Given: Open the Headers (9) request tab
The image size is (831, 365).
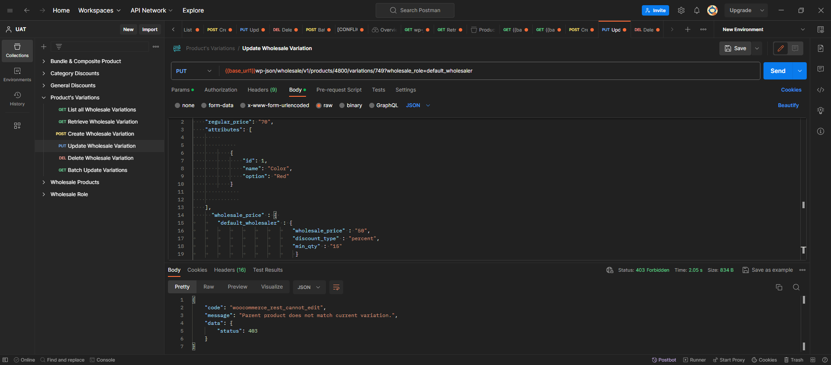Looking at the screenshot, I should [262, 90].
